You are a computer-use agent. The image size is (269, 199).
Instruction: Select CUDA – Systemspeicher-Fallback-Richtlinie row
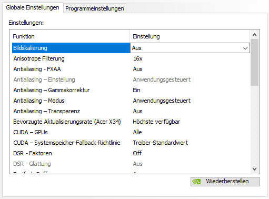coord(131,143)
